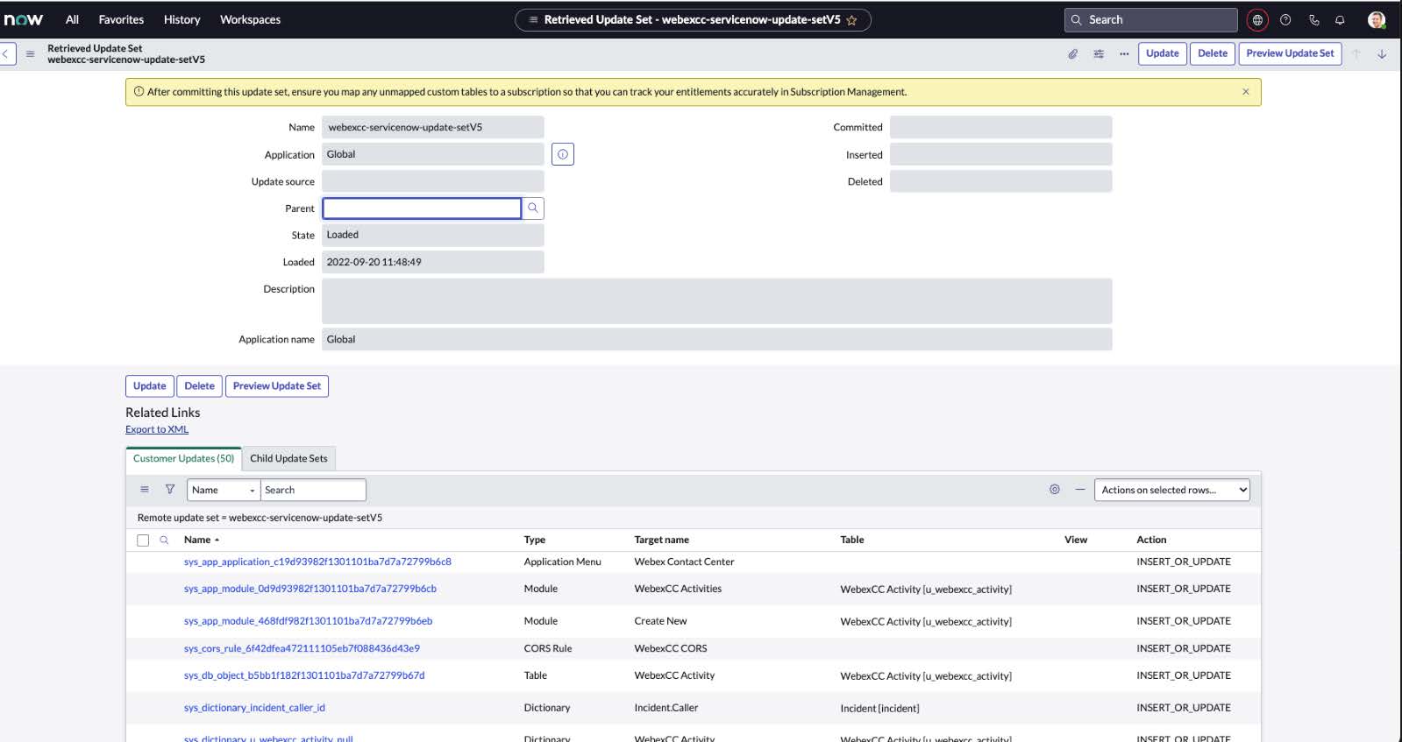Click the bottom Delete button
This screenshot has width=1402, height=742.
pos(199,386)
